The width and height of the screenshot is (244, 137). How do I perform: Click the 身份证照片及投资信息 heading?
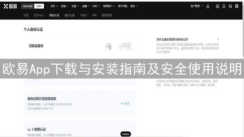click(42, 99)
